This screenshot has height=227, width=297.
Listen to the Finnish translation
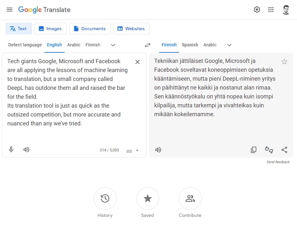click(158, 150)
